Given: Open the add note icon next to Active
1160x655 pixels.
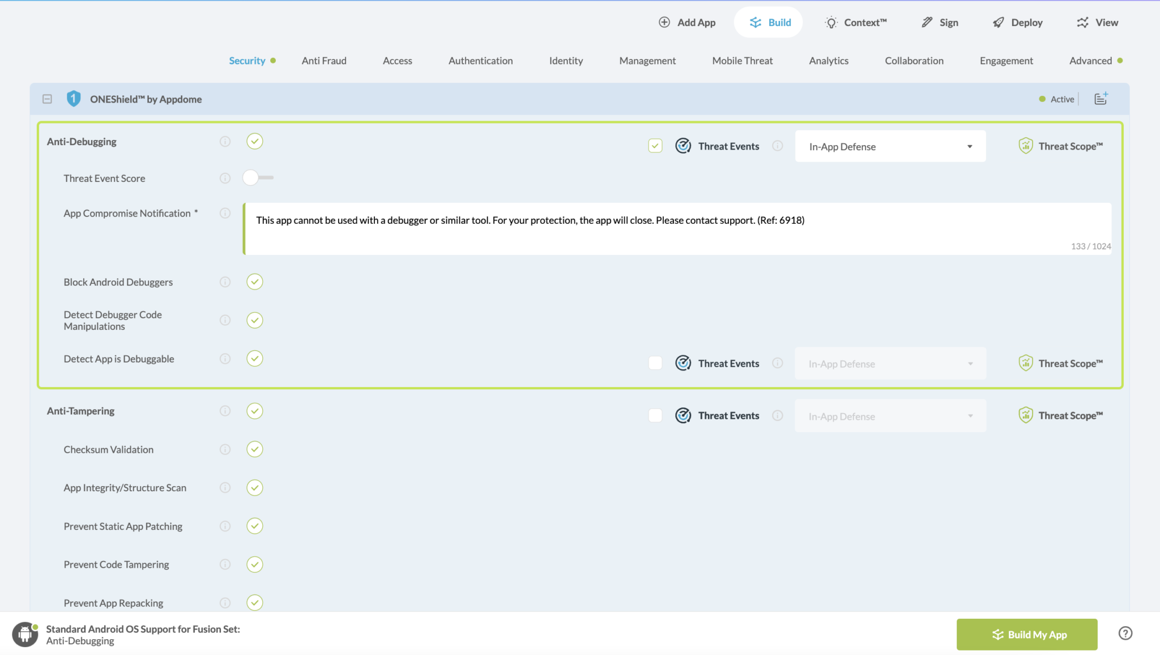Looking at the screenshot, I should click(x=1101, y=99).
